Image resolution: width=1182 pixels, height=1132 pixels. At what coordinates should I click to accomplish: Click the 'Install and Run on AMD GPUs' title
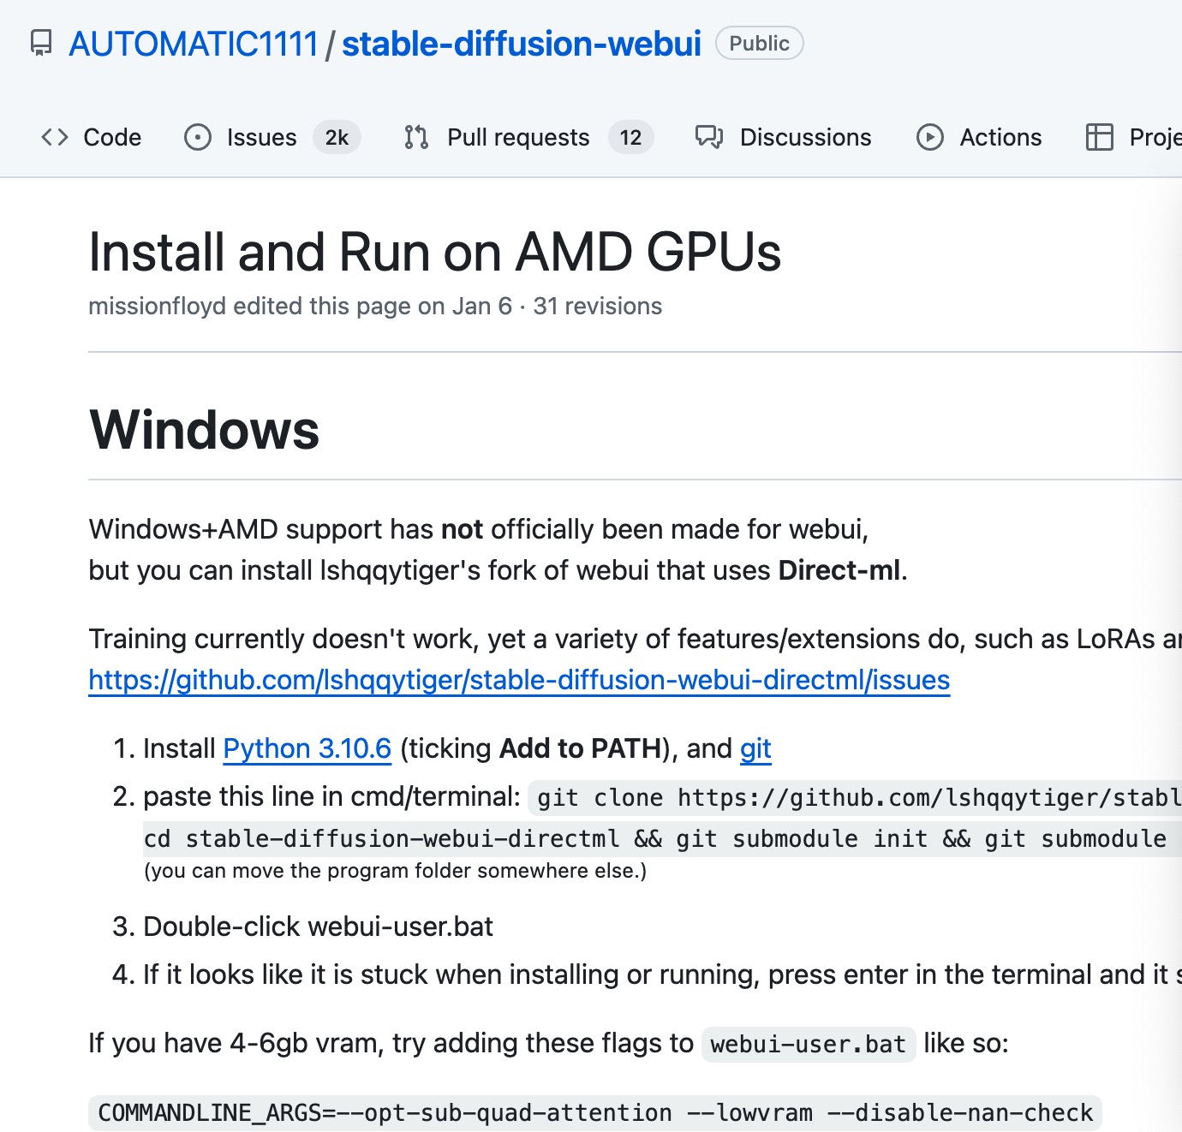click(435, 252)
